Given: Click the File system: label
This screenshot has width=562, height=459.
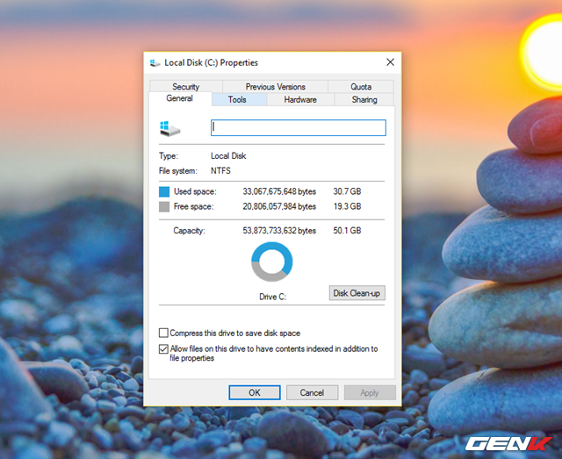Looking at the screenshot, I should [177, 171].
